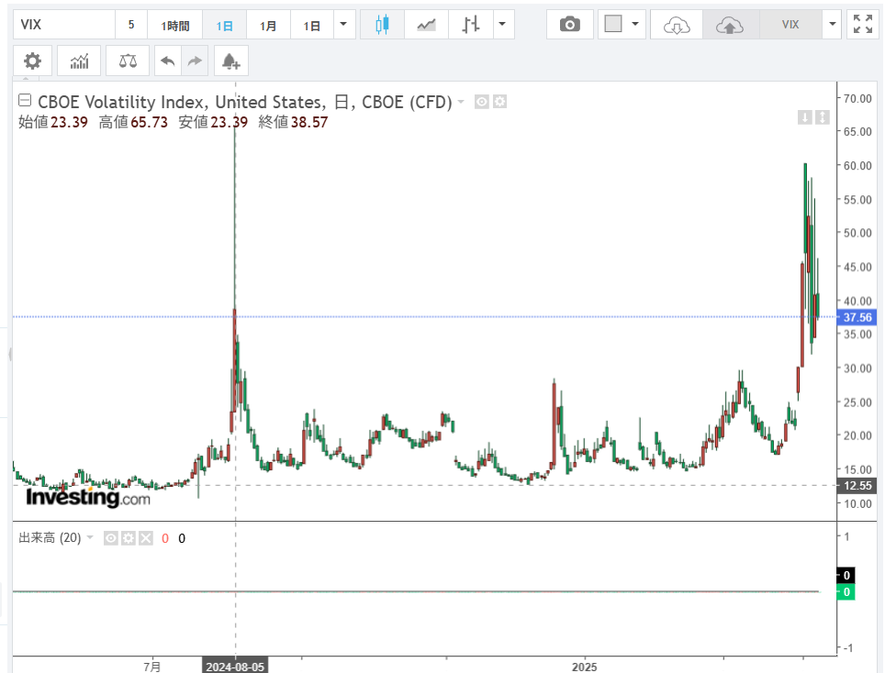Viewport: 885px width, 673px height.
Task: Click the pane maximize arrow icon
Action: tap(823, 117)
